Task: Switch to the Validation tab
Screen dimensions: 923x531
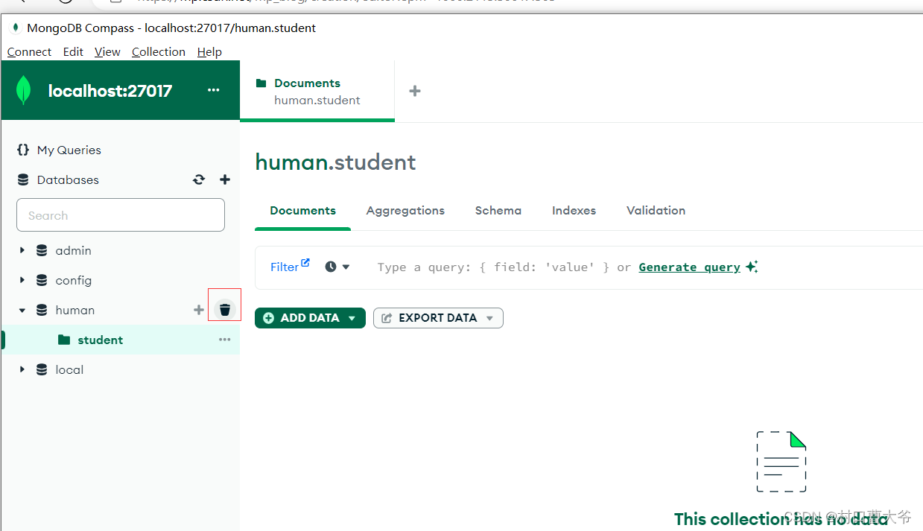Action: tap(656, 211)
